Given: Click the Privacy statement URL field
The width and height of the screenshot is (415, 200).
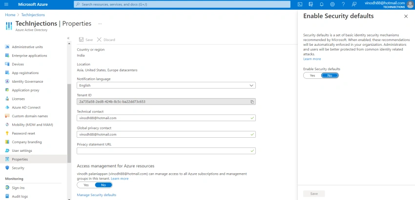Looking at the screenshot, I should click(166, 151).
